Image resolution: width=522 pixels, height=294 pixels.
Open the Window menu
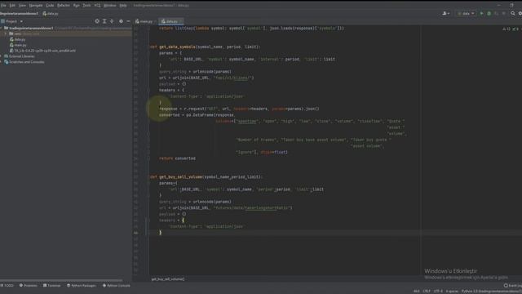[109, 6]
